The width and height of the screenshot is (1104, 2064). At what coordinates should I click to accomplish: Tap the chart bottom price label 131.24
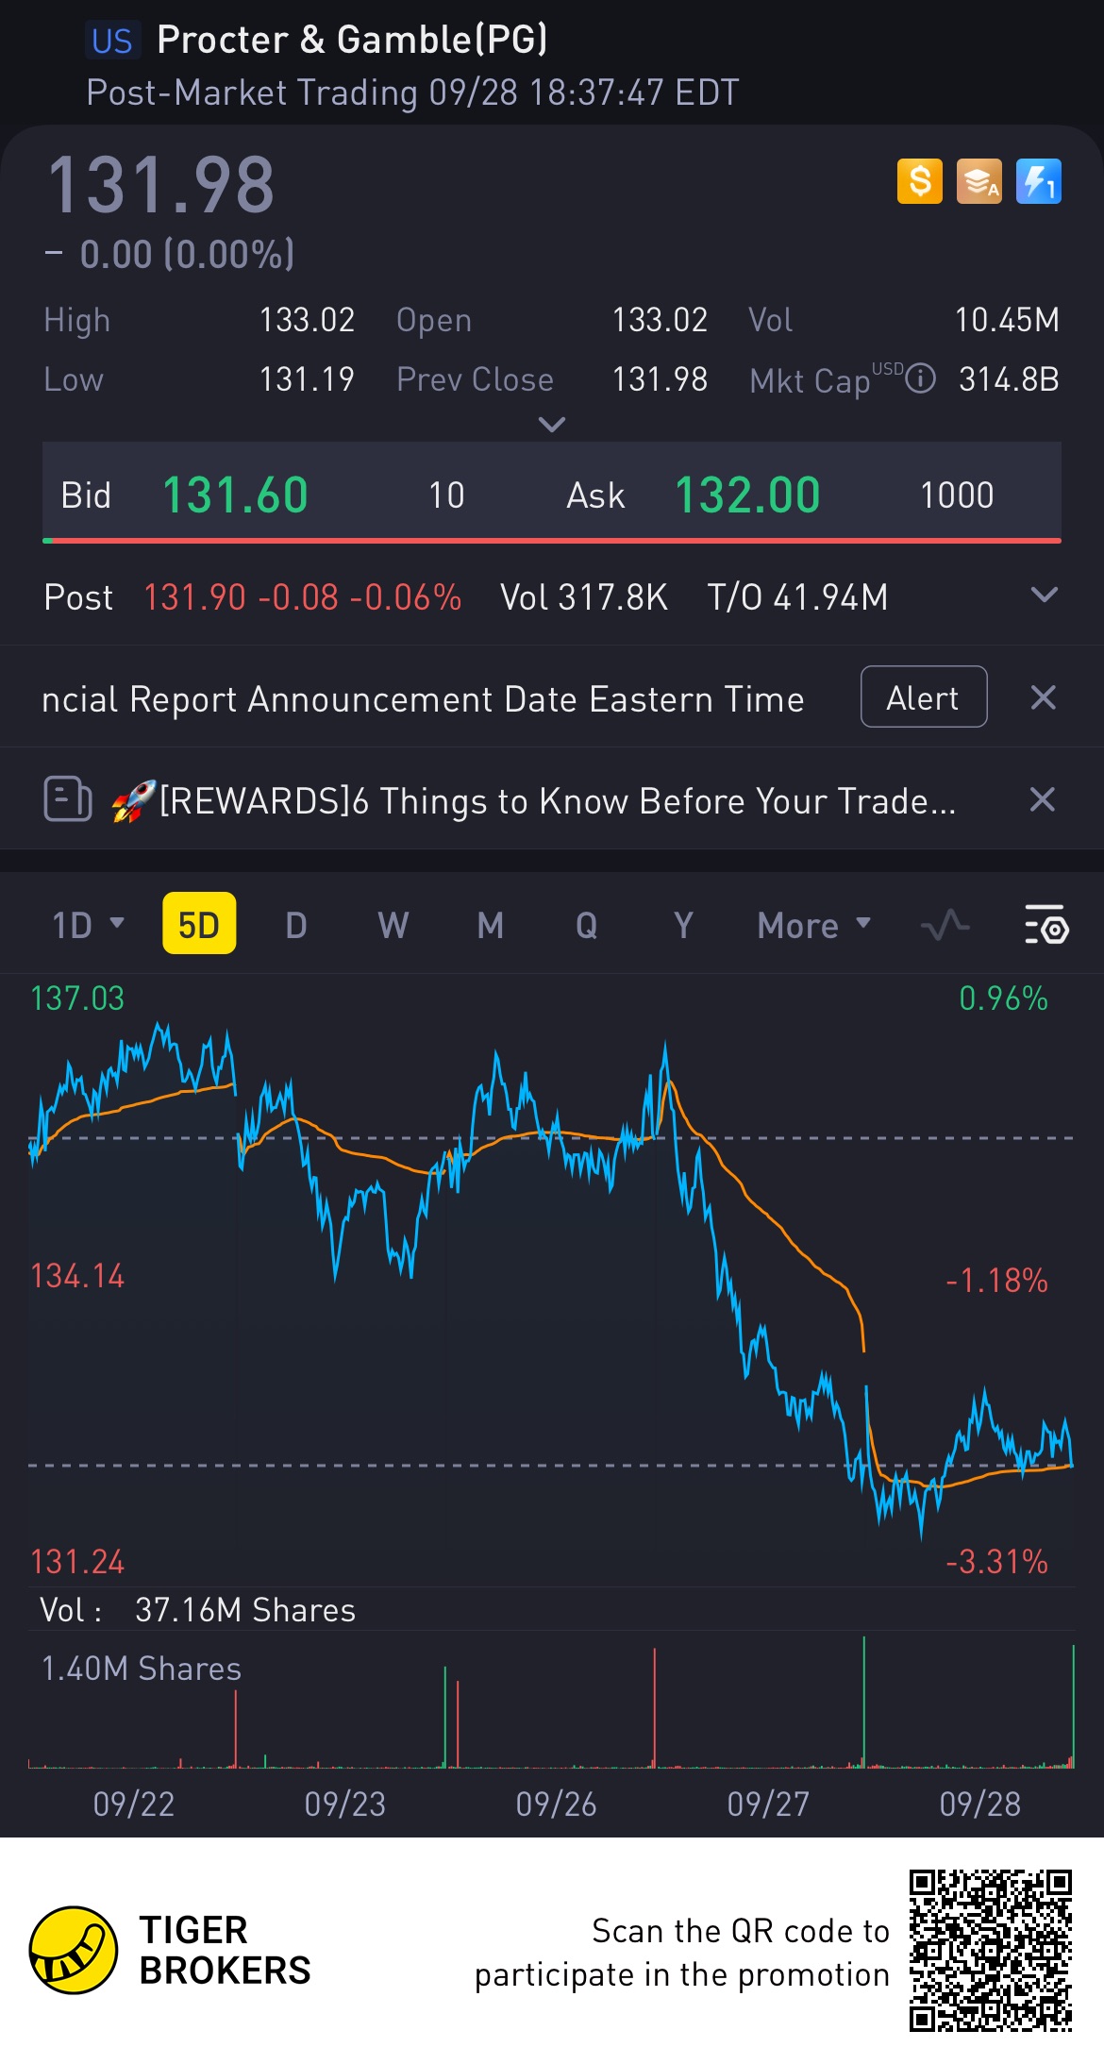tap(77, 1562)
